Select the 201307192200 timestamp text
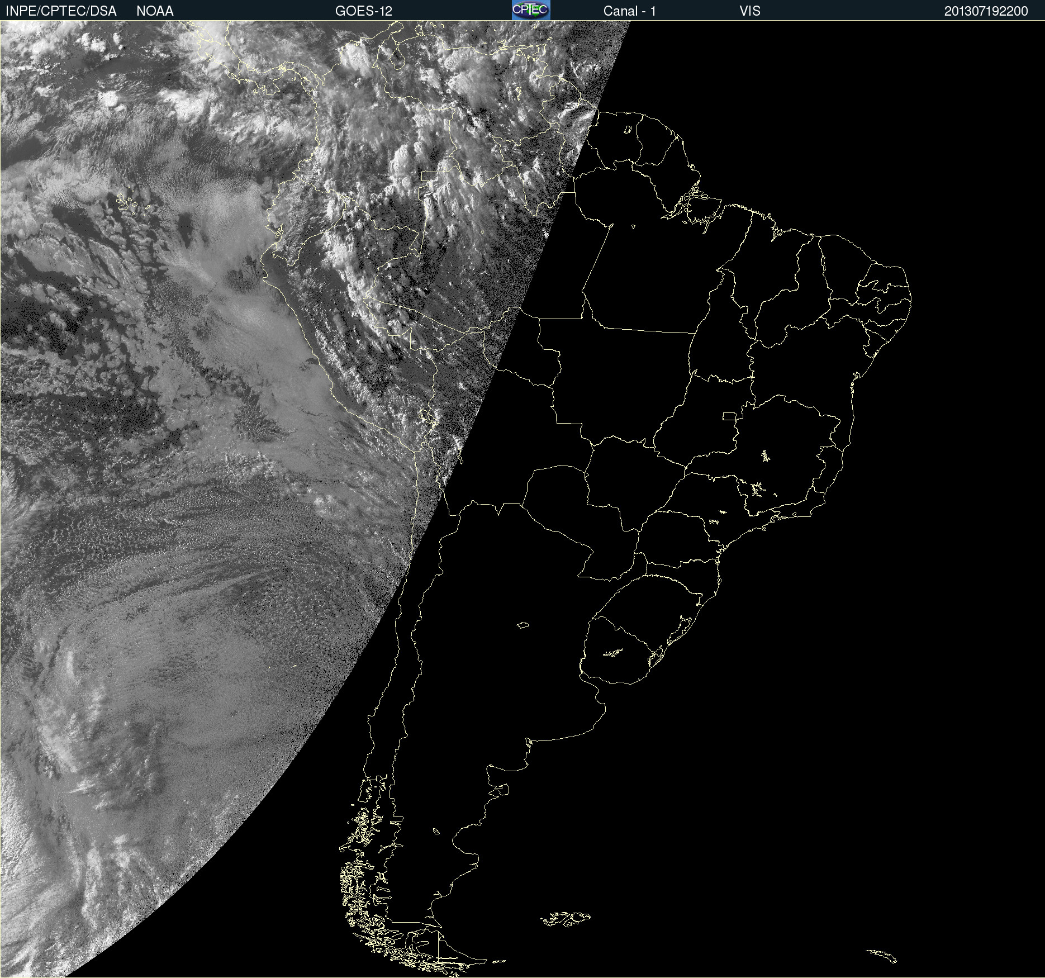This screenshot has width=1045, height=978. [986, 11]
